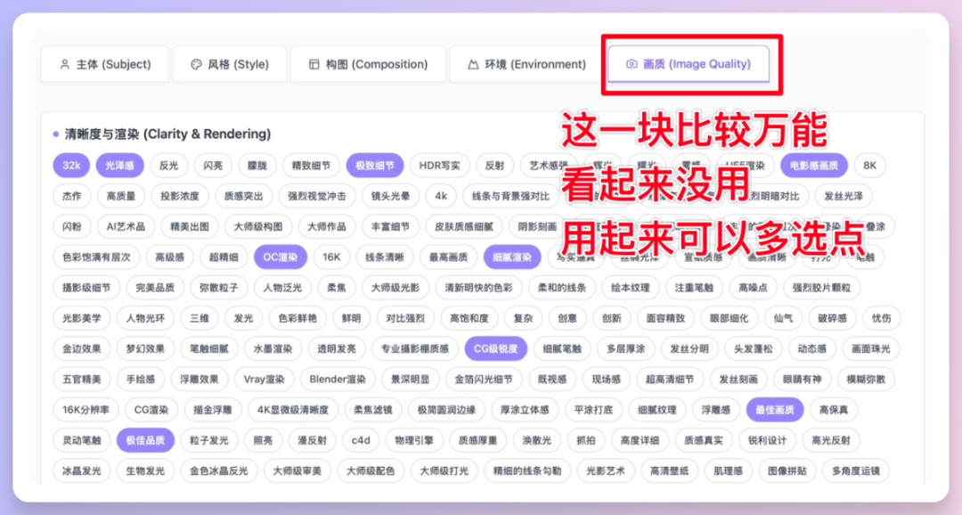The height and width of the screenshot is (515, 962).
Task: Click the layout icon on the Composition tab
Action: [314, 64]
